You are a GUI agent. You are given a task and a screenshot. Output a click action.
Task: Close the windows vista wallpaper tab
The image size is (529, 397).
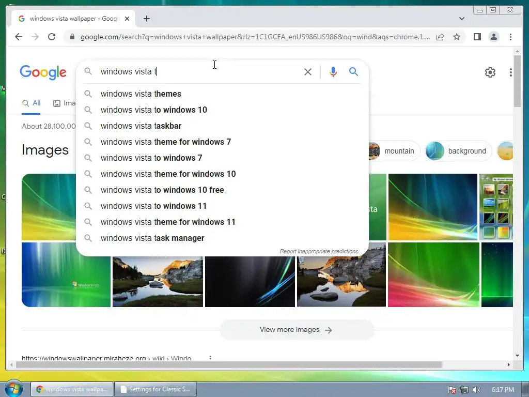point(127,19)
